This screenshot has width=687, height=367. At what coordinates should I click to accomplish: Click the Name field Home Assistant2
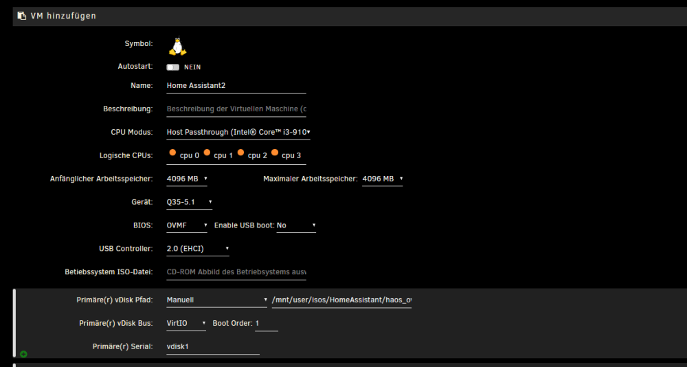236,85
